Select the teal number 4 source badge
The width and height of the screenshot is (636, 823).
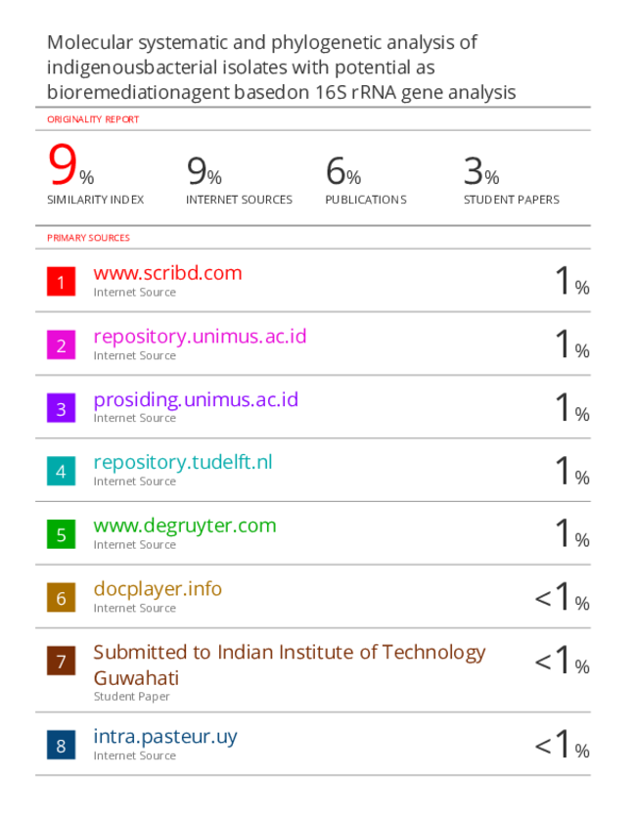coord(61,471)
